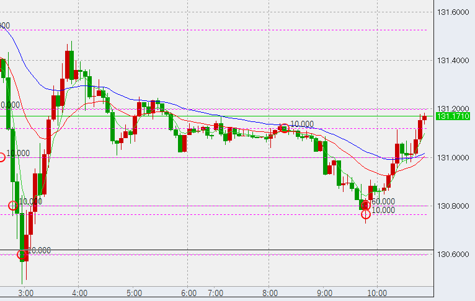Select the last red candlestick on the right

click(425, 117)
